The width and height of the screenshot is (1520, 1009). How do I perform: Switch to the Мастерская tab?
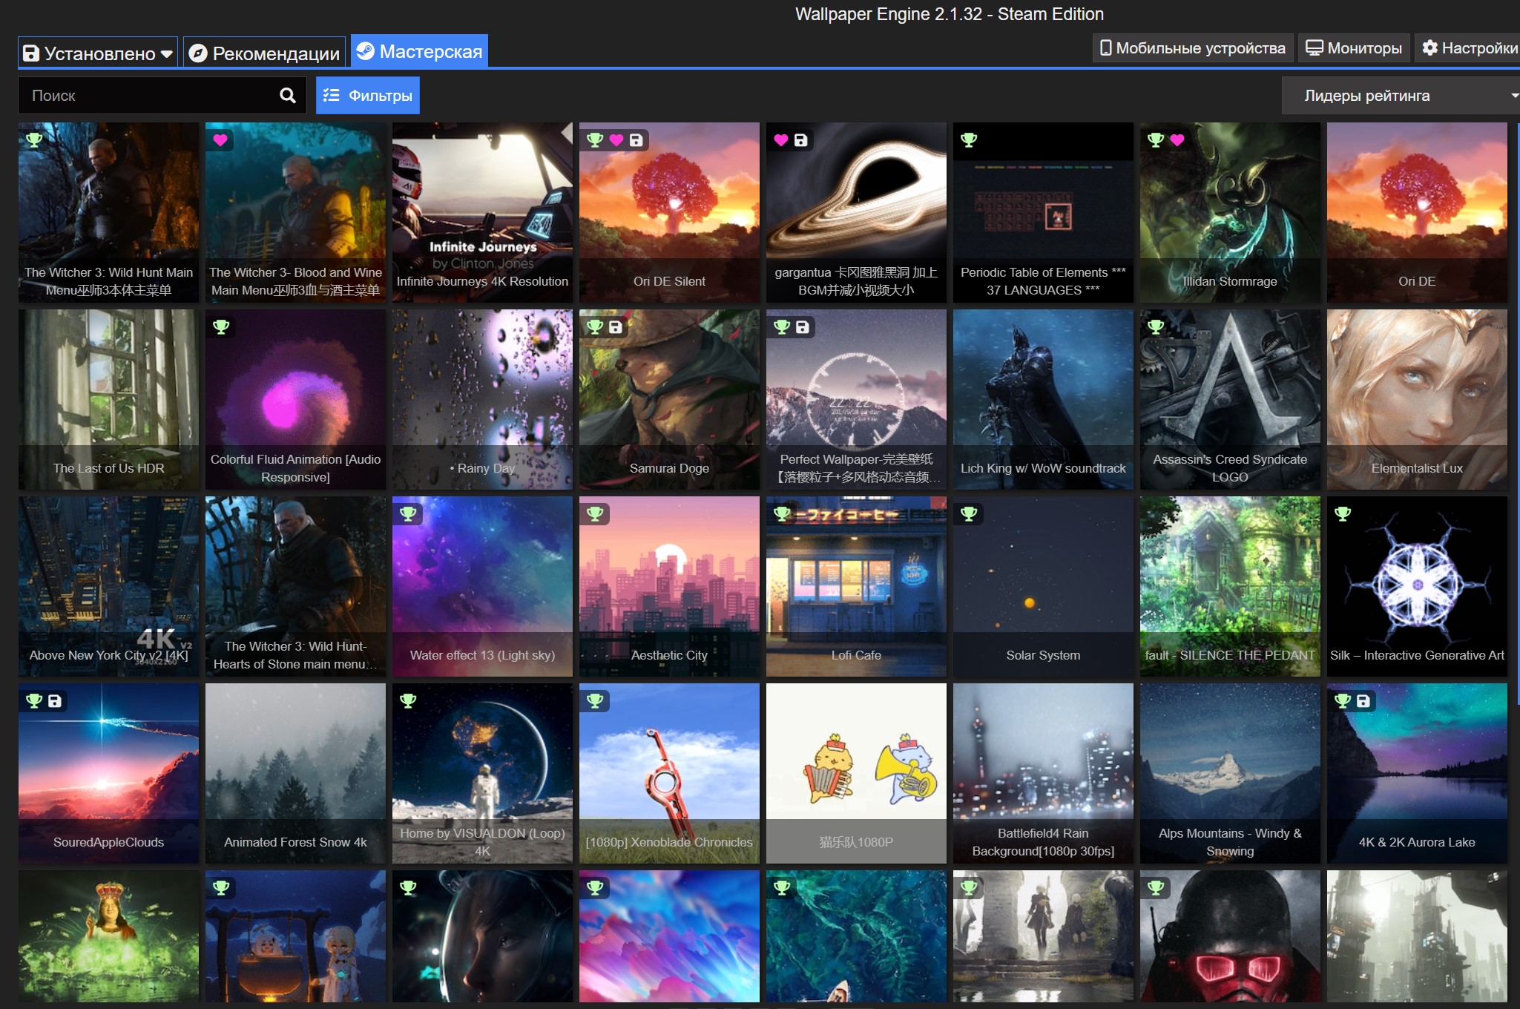point(419,51)
